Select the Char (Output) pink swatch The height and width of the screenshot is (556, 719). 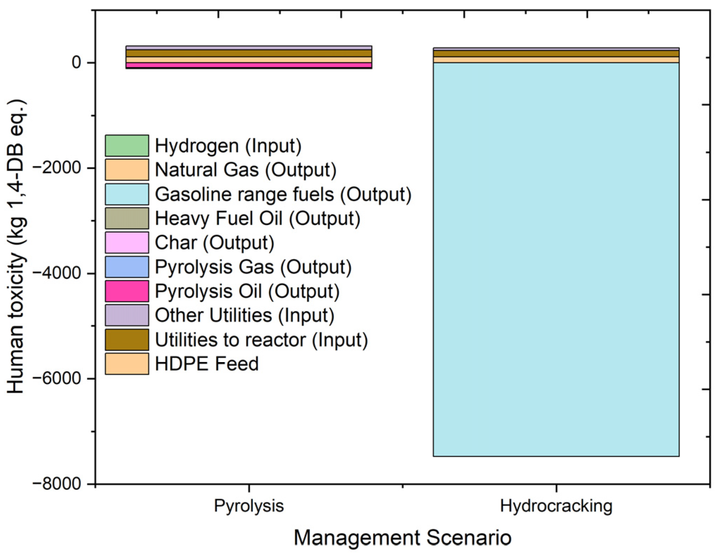point(127,242)
